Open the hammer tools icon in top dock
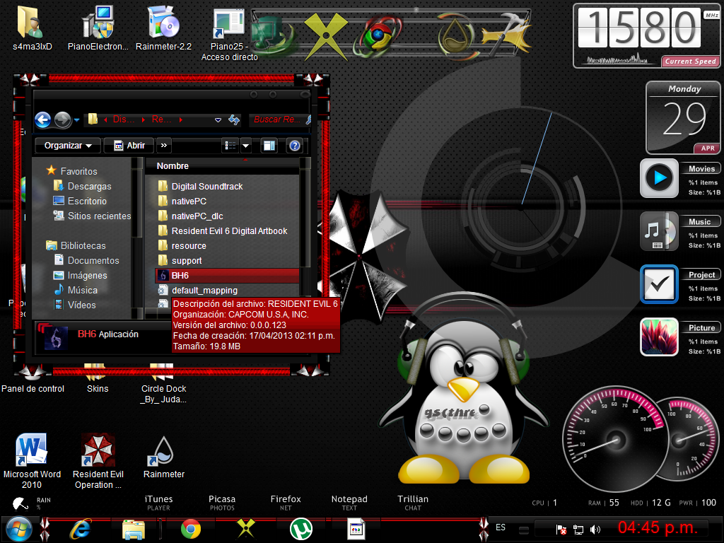Screen dimensions: 724x543 (507, 33)
